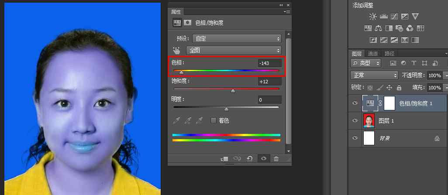
Task: Add an Exposure adjustment
Action: (x=405, y=17)
